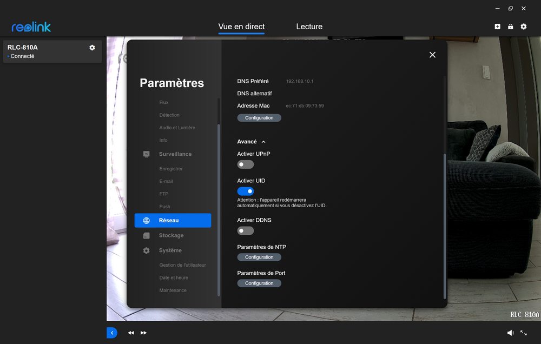Turn on Activer DDNS switch
This screenshot has height=344, width=541.
[x=245, y=231]
